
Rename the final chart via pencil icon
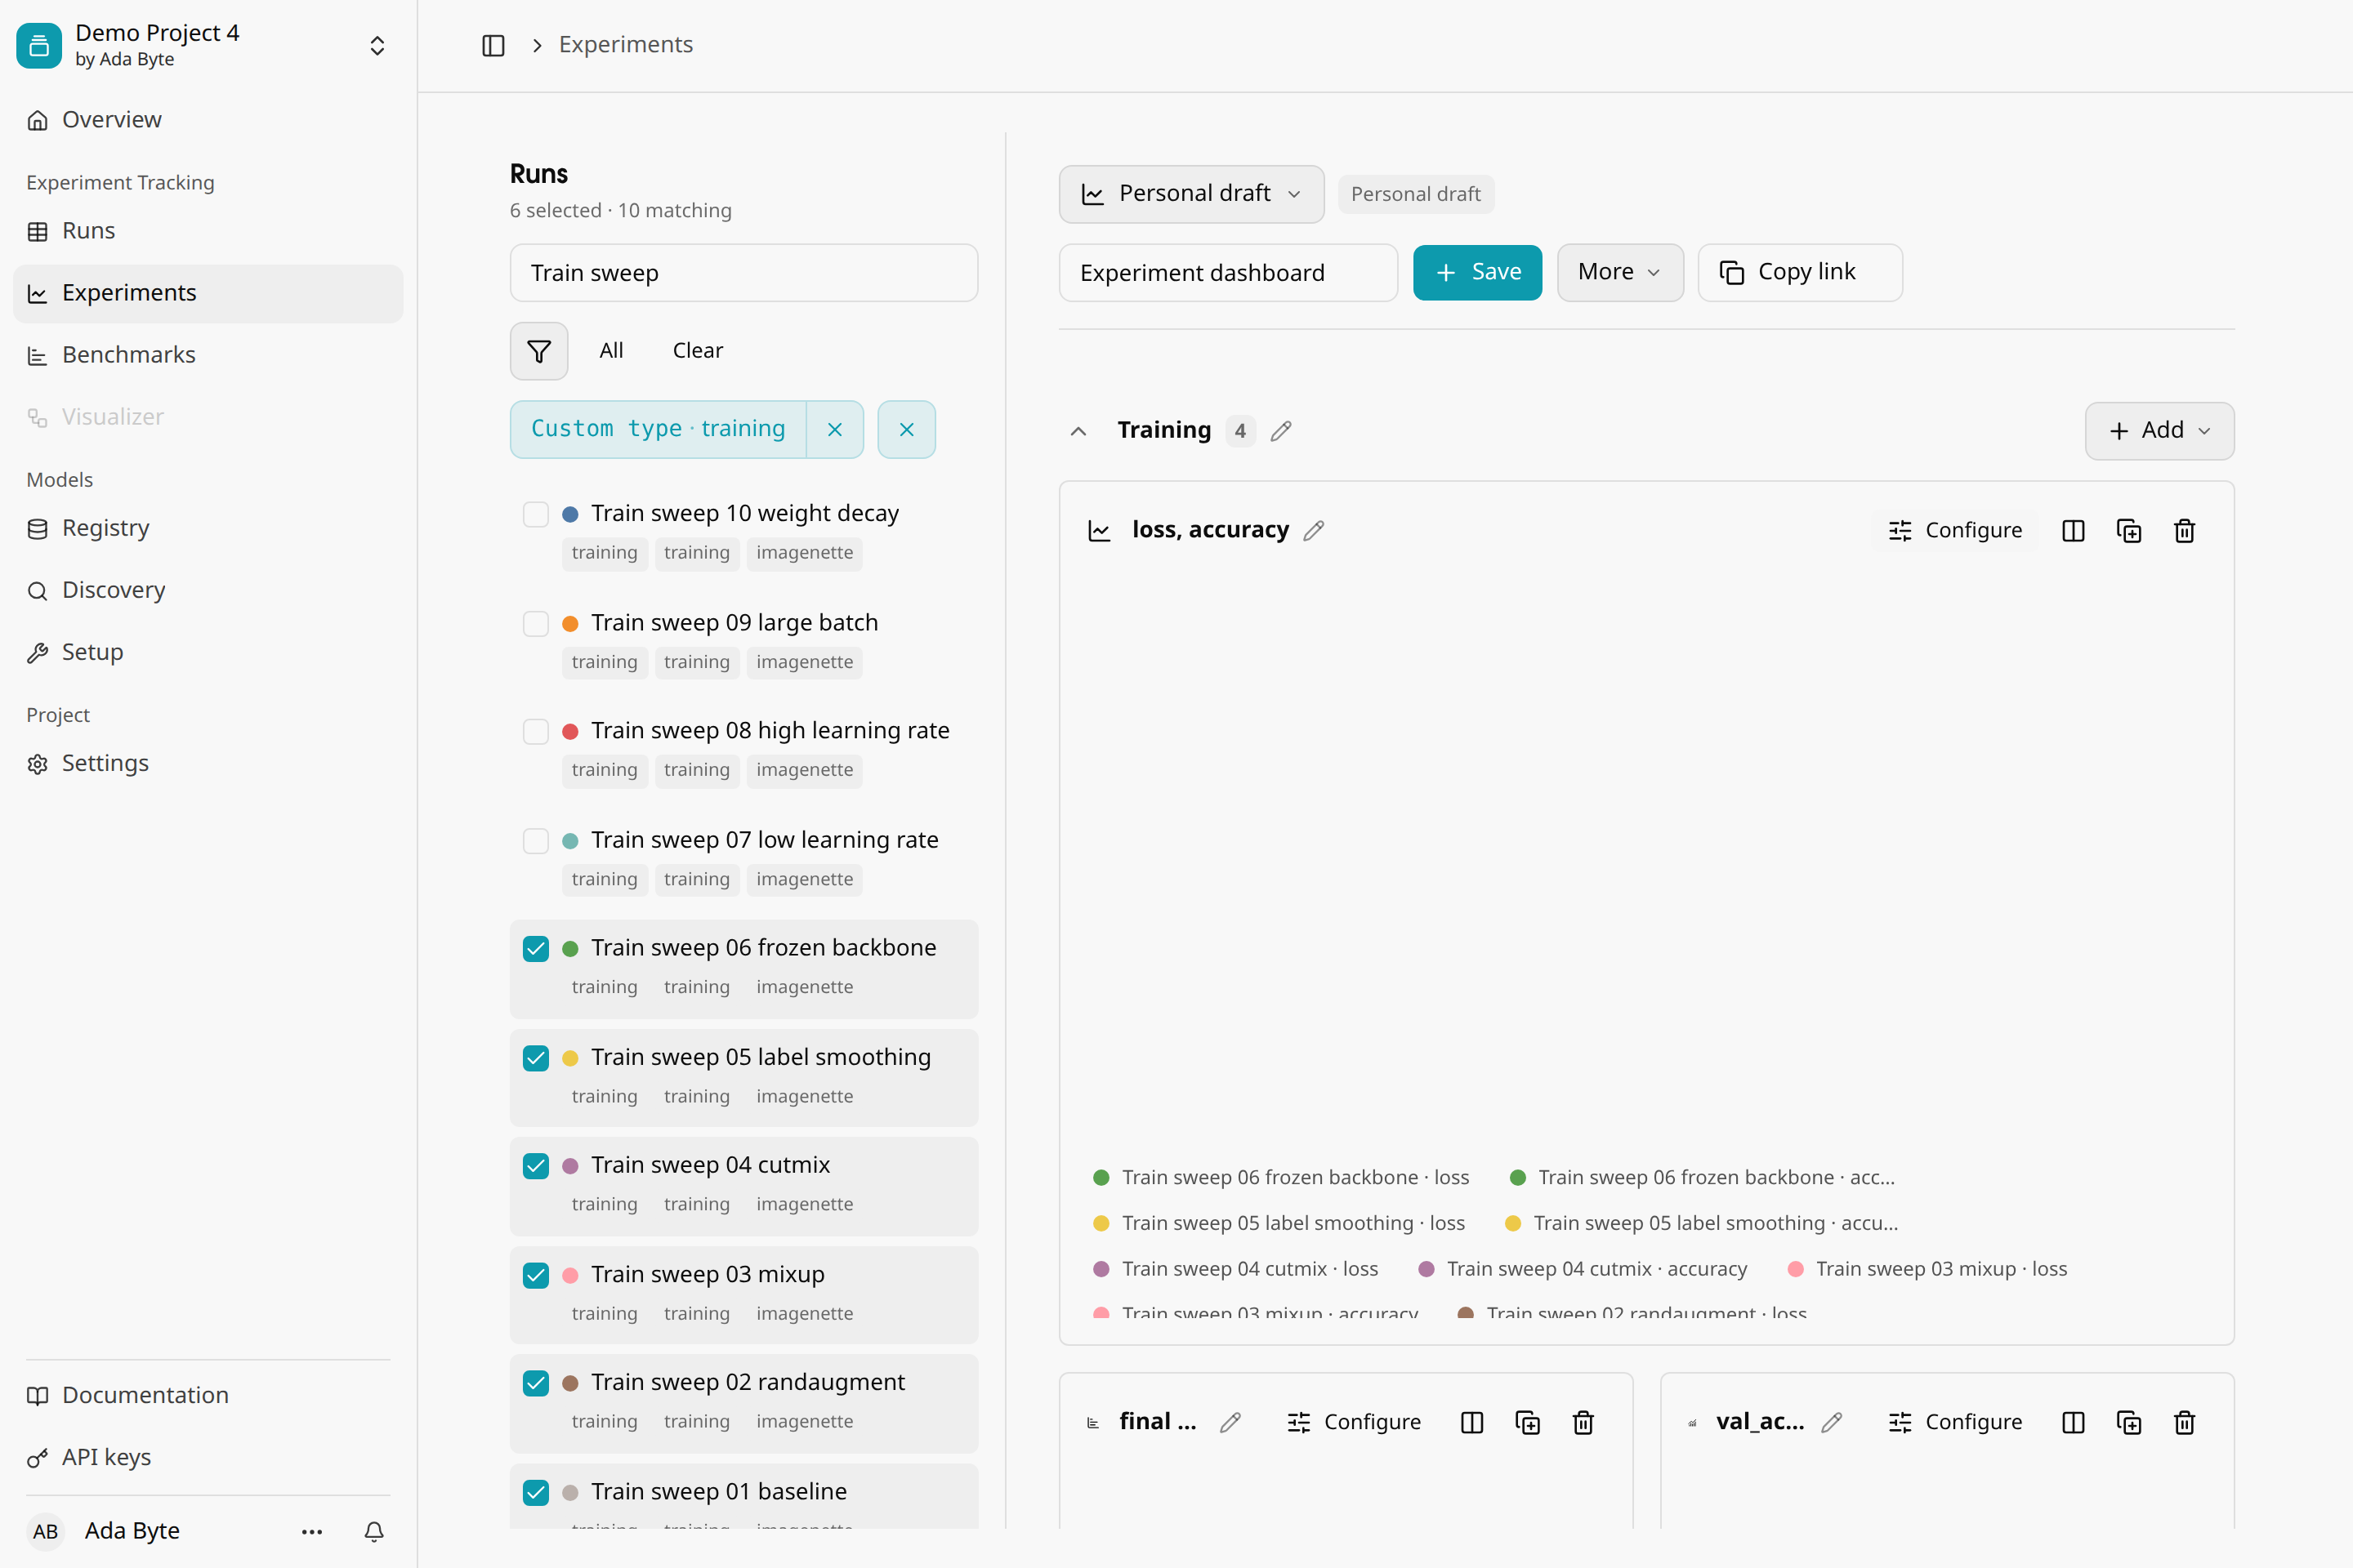tap(1230, 1422)
